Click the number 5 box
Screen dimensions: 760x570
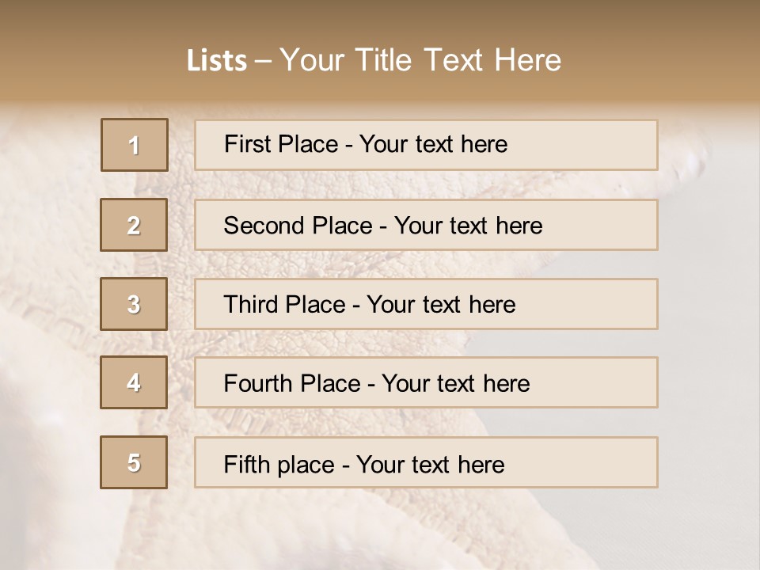click(134, 462)
